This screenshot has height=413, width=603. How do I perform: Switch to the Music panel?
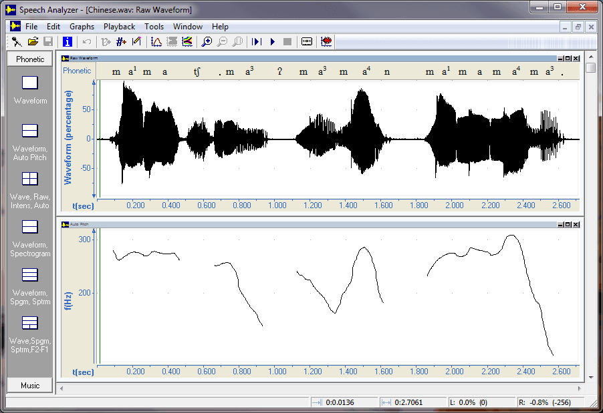click(x=29, y=386)
